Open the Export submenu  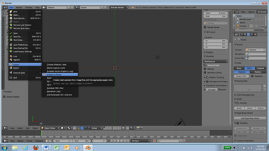(x=25, y=68)
